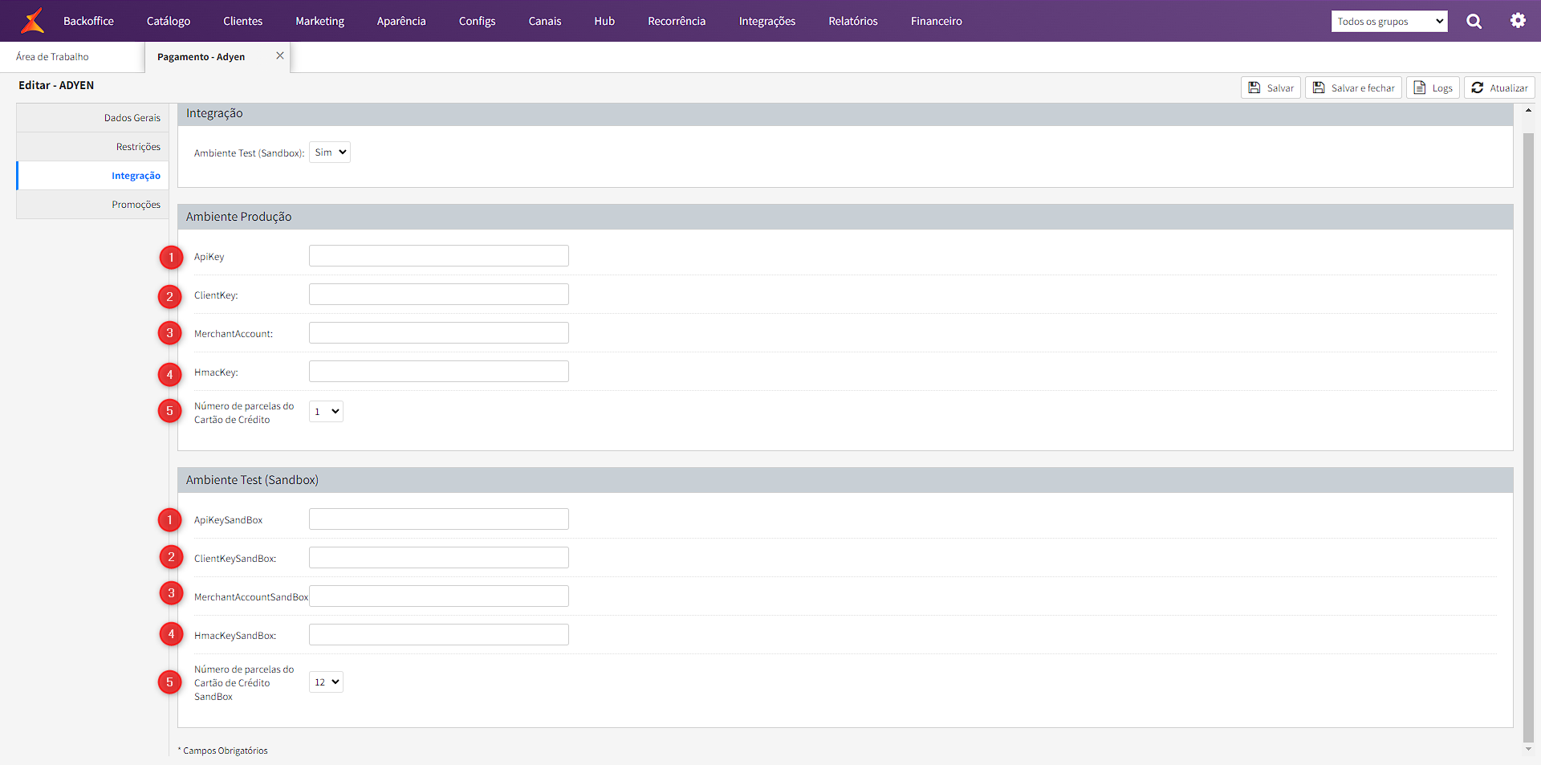Image resolution: width=1541 pixels, height=765 pixels.
Task: Click the '* Campos Obrigatórios' note
Action: click(x=223, y=751)
